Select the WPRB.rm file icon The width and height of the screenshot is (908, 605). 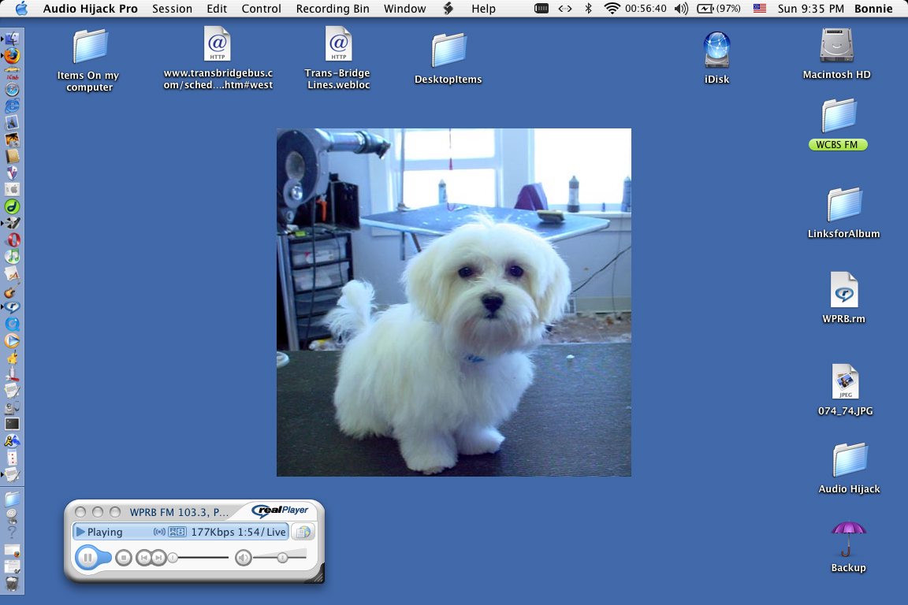point(843,291)
